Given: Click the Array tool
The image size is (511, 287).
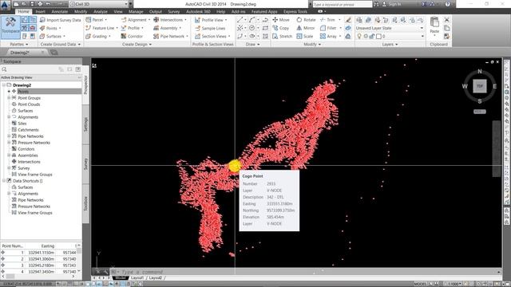Looking at the screenshot, I should click(328, 36).
